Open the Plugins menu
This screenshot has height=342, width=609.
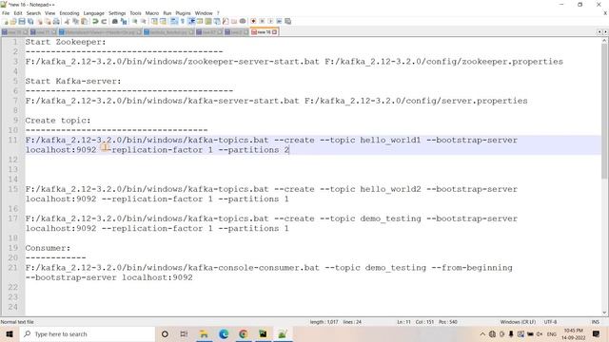click(183, 13)
